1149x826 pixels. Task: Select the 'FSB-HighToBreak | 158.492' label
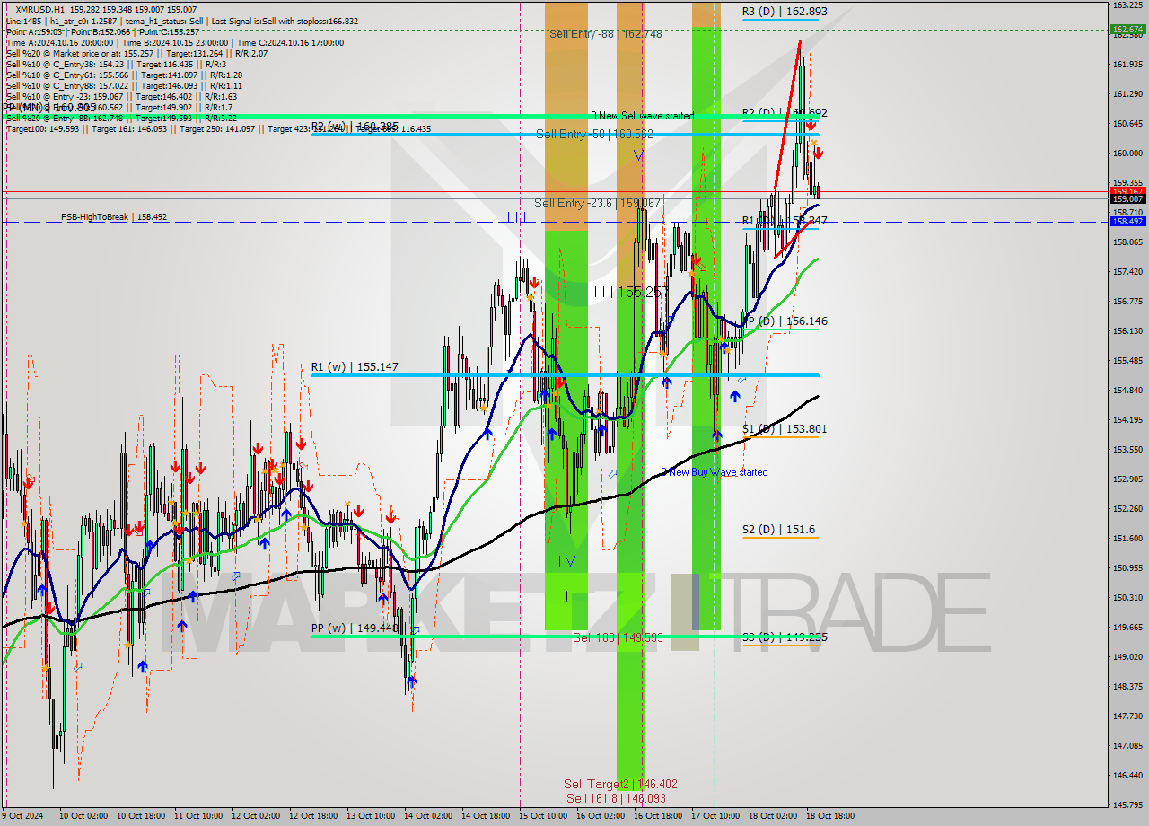pos(114,217)
